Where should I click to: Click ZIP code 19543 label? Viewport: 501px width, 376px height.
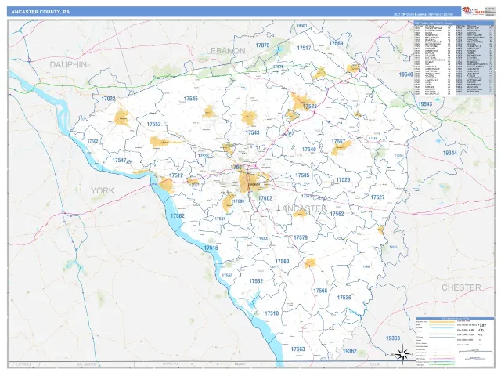coord(425,104)
